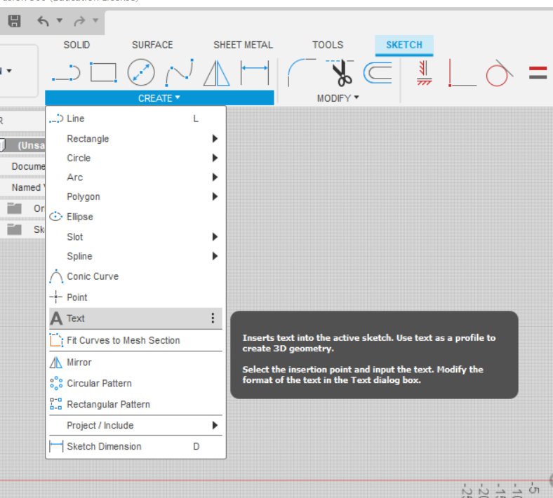The image size is (553, 498).
Task: Click the Redo arrow
Action: click(x=79, y=21)
